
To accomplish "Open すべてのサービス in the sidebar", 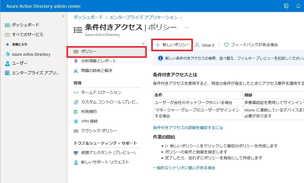I will click(28, 34).
